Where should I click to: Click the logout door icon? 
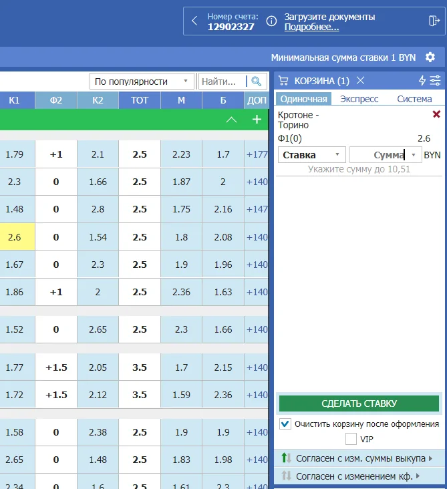tap(434, 21)
